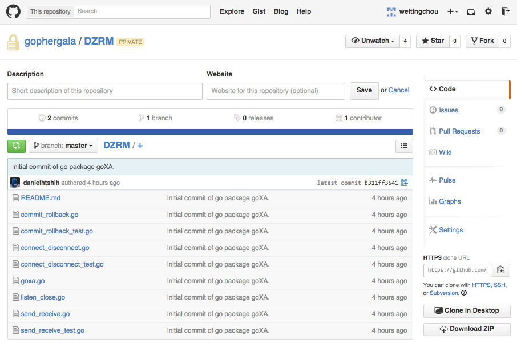This screenshot has height=343, width=517.
Task: Switch clone URL to SSH
Action: point(499,285)
